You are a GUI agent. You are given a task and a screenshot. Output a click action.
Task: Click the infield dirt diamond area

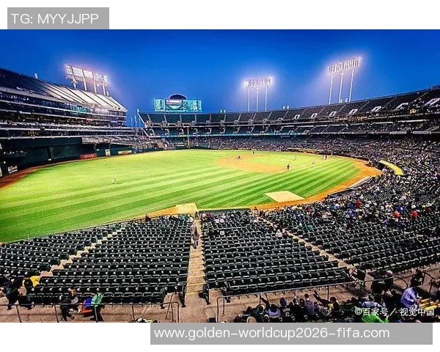(252, 164)
